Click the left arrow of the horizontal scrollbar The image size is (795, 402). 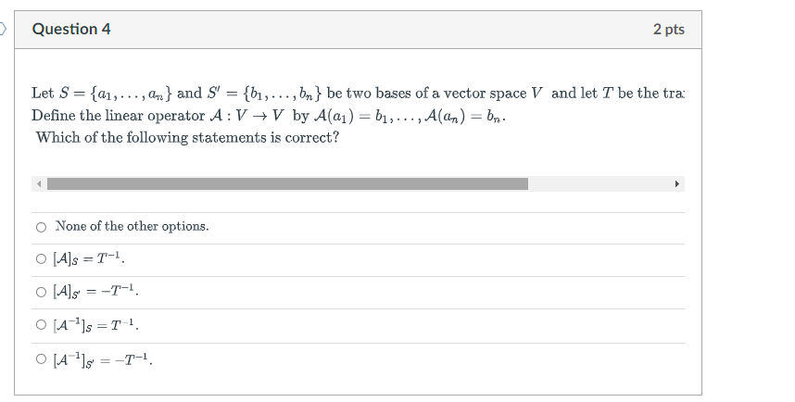pyautogui.click(x=39, y=183)
